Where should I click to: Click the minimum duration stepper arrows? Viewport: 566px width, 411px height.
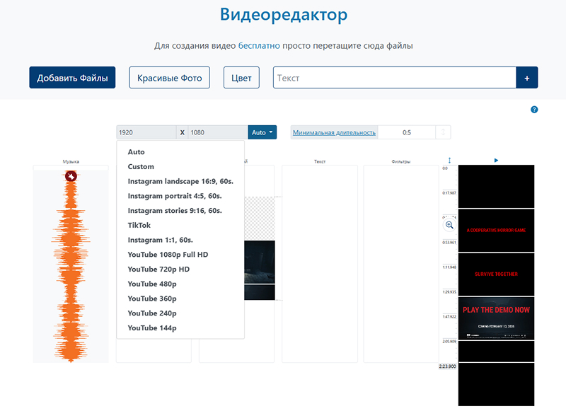[443, 132]
